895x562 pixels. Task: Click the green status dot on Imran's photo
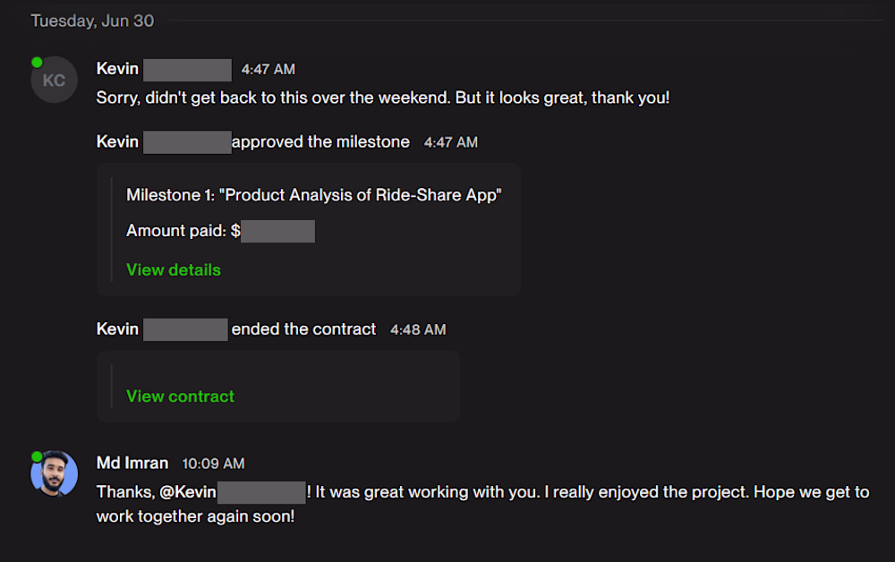[37, 456]
